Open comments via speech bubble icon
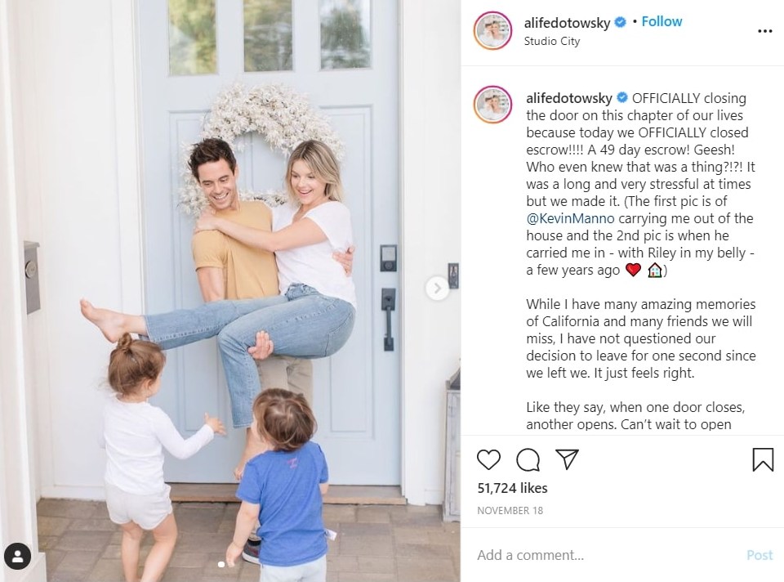Image resolution: width=784 pixels, height=582 pixels. (528, 459)
